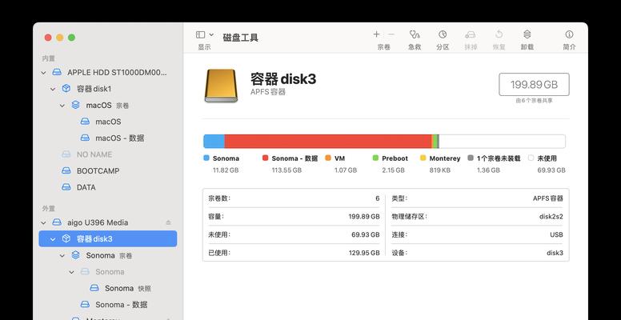Click the red segment of usage bar

click(x=328, y=142)
